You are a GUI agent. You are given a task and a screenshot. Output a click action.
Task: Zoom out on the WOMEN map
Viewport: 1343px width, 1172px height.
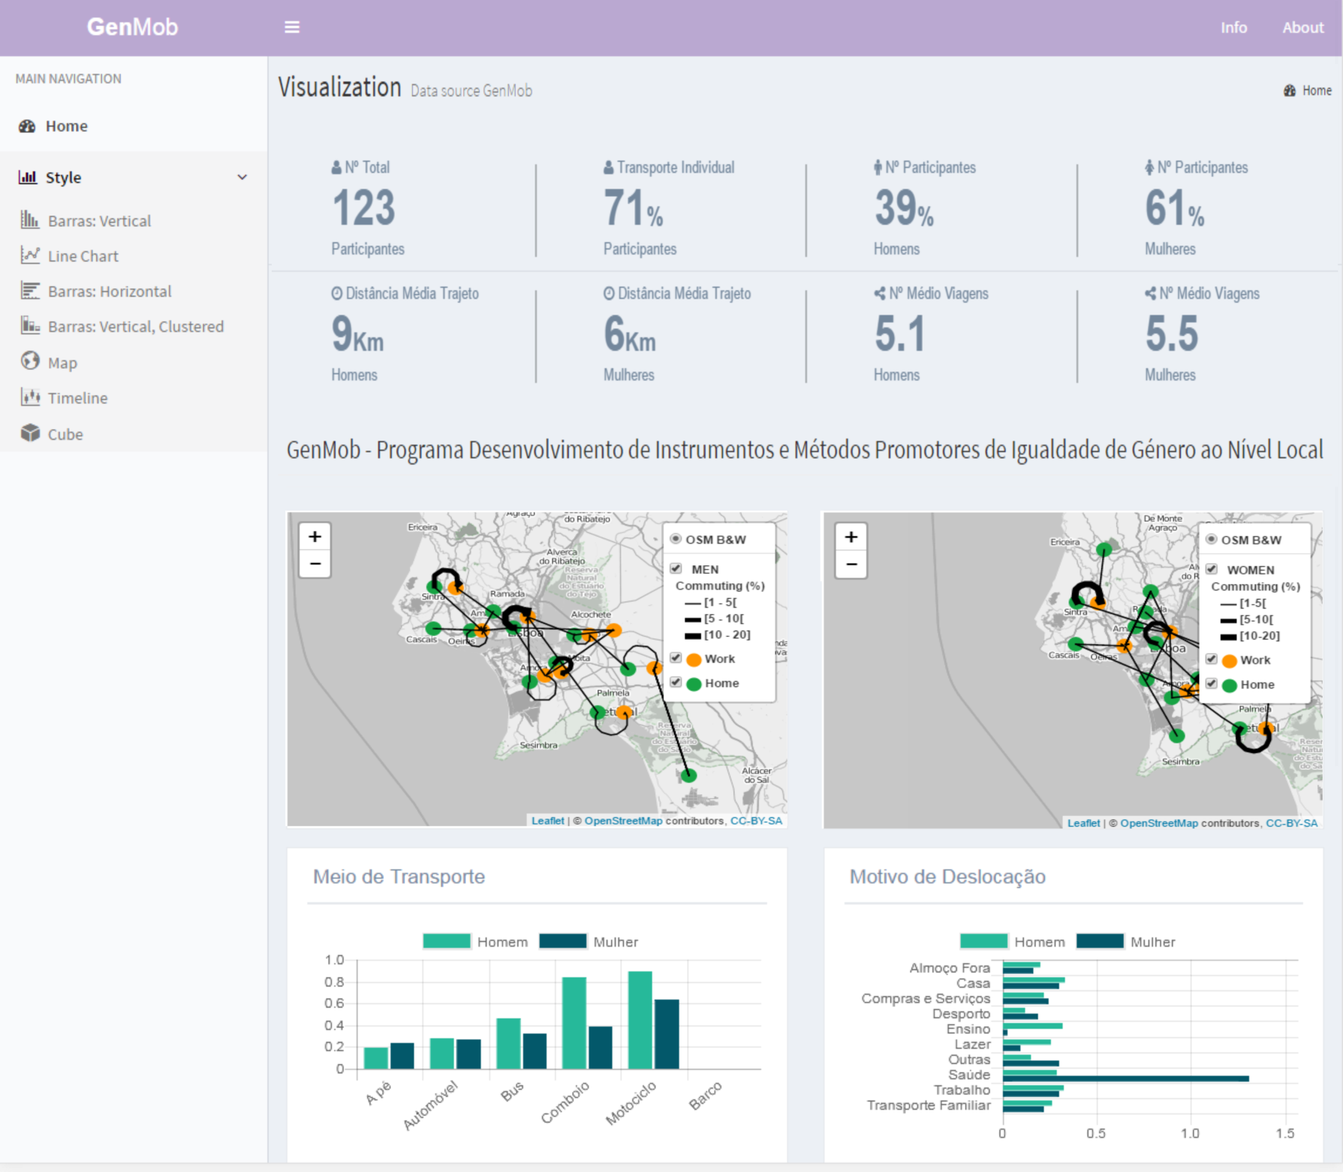pos(851,564)
